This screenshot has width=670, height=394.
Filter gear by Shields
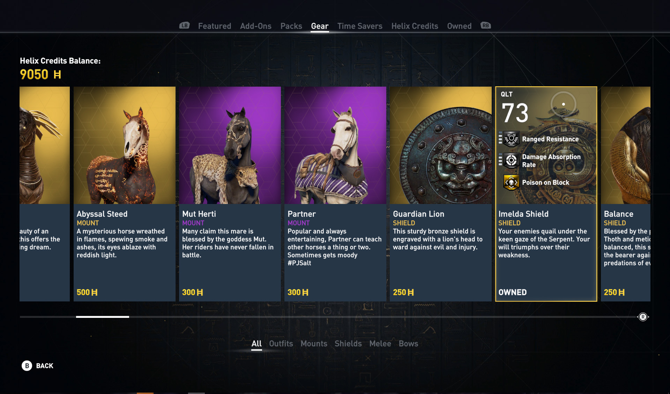pyautogui.click(x=348, y=344)
